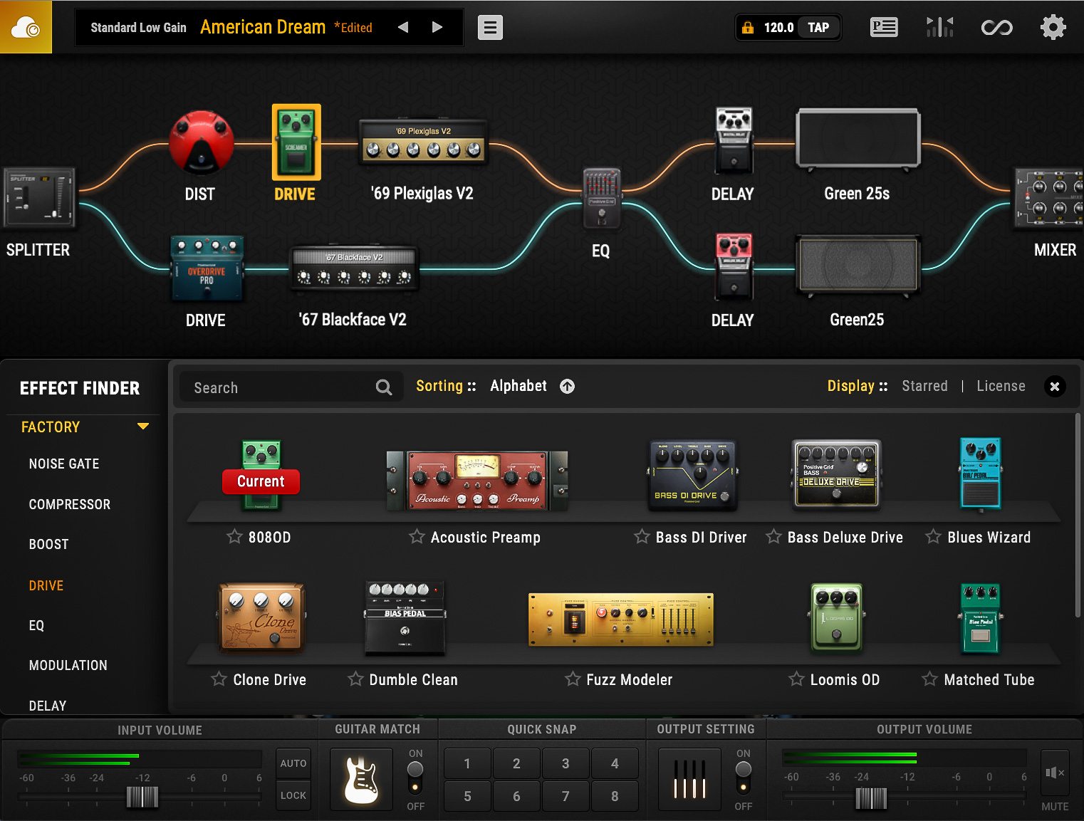
Task: Open the metronome tuner bars icon
Action: click(940, 28)
